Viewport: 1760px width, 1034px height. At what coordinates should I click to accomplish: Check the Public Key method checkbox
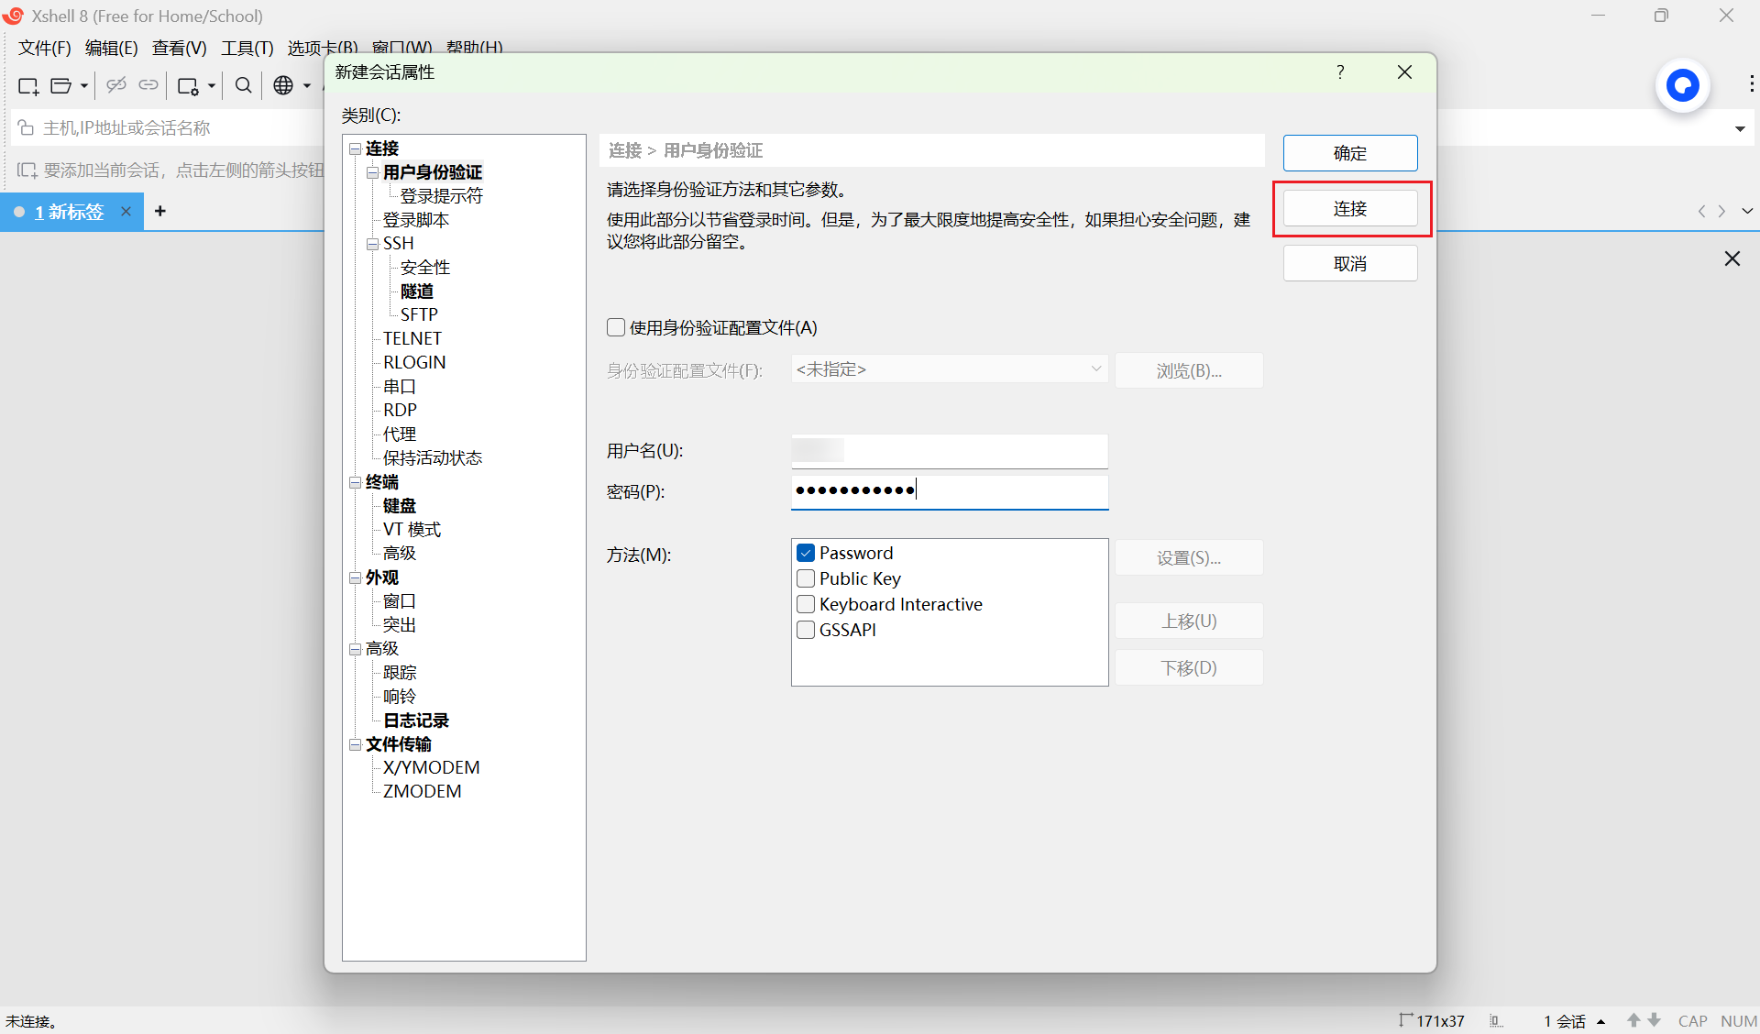[806, 578]
